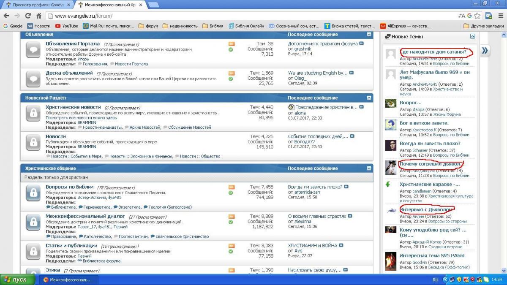The image size is (507, 285).
Task: Click green mark-read icon in Статьи и публикации row
Action: tap(231, 251)
